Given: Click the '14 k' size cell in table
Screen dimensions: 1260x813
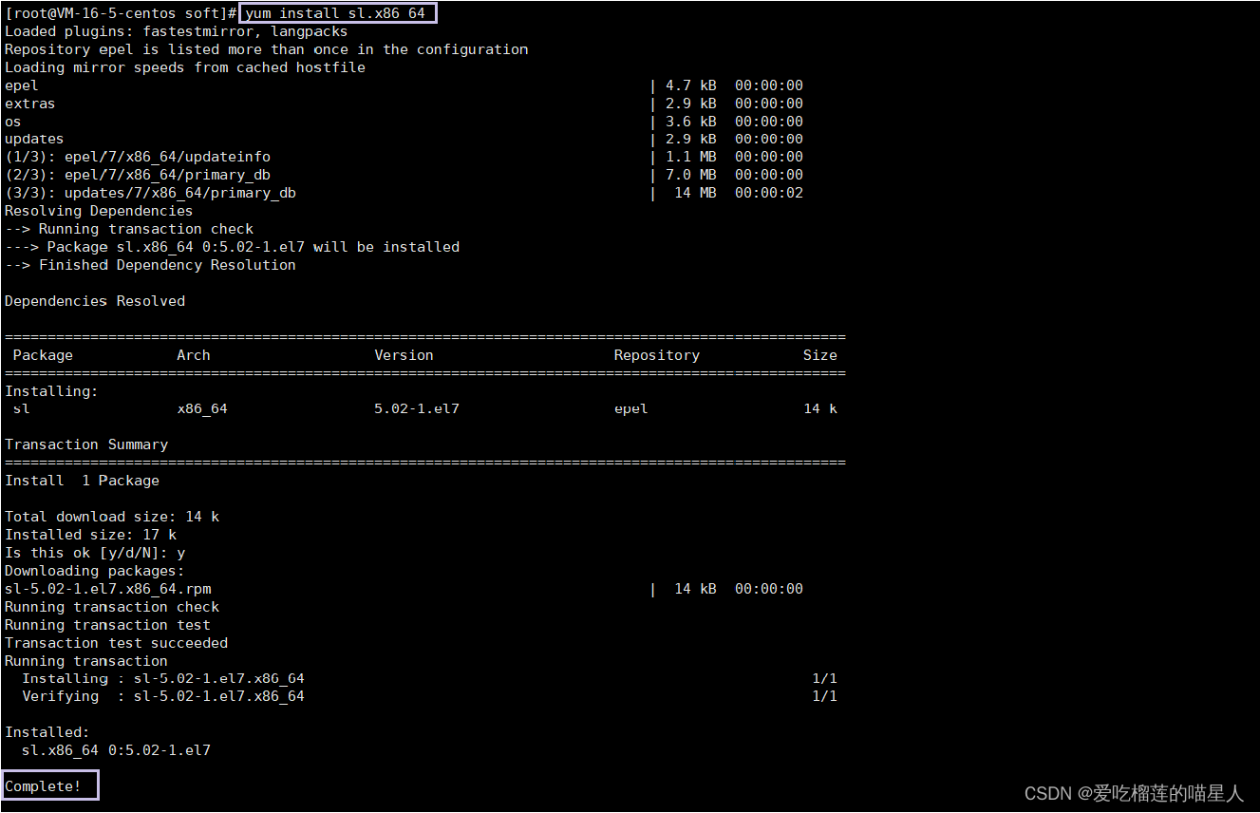Looking at the screenshot, I should 820,408.
